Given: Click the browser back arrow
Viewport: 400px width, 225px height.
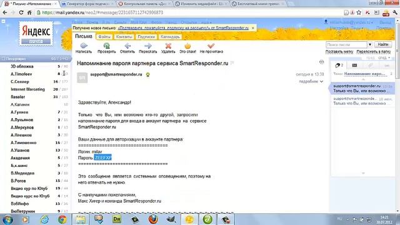Looking at the screenshot, I should coord(5,12).
